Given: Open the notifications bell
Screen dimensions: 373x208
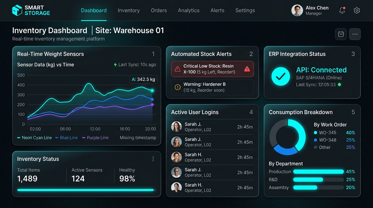Looking at the screenshot, I should click(342, 11).
